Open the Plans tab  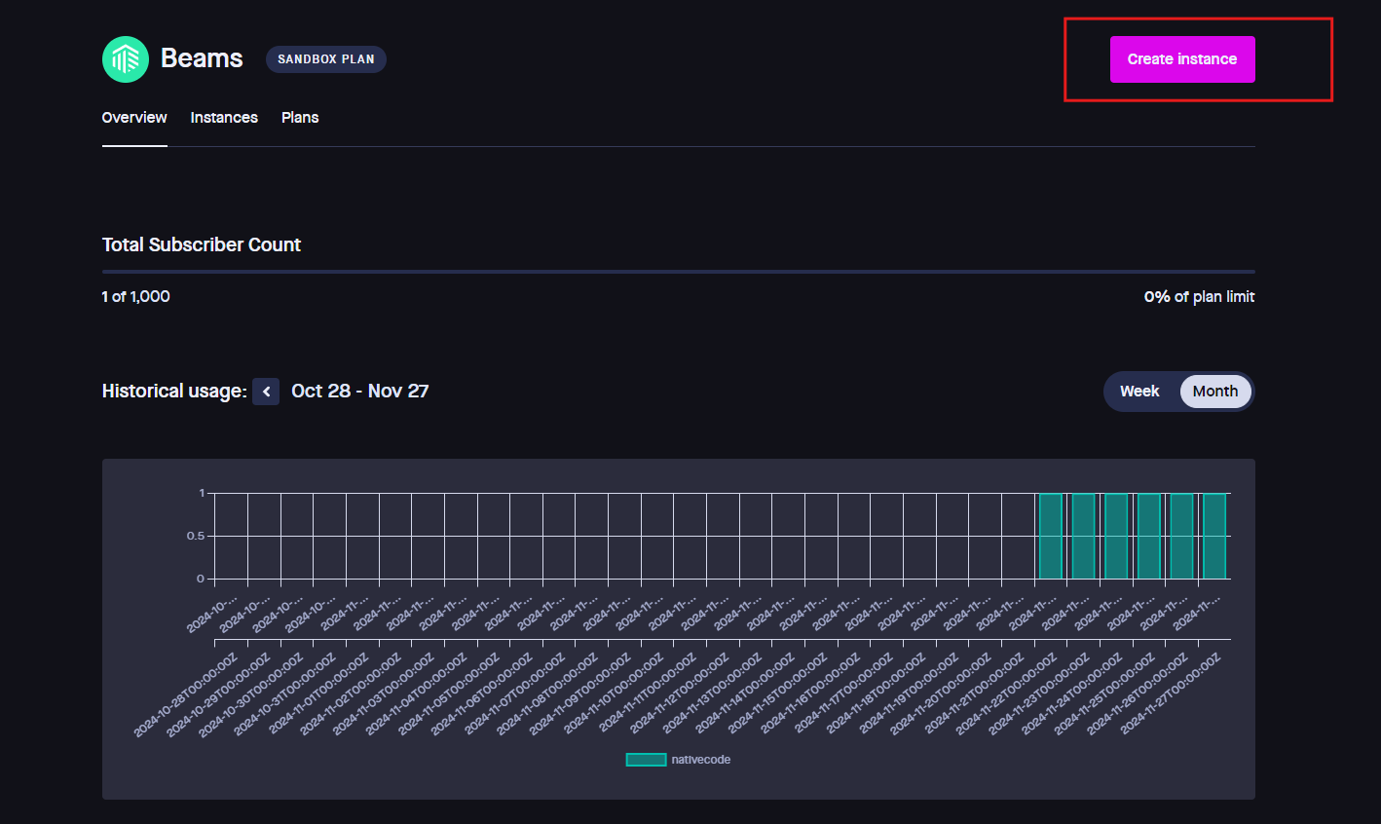pyautogui.click(x=300, y=118)
